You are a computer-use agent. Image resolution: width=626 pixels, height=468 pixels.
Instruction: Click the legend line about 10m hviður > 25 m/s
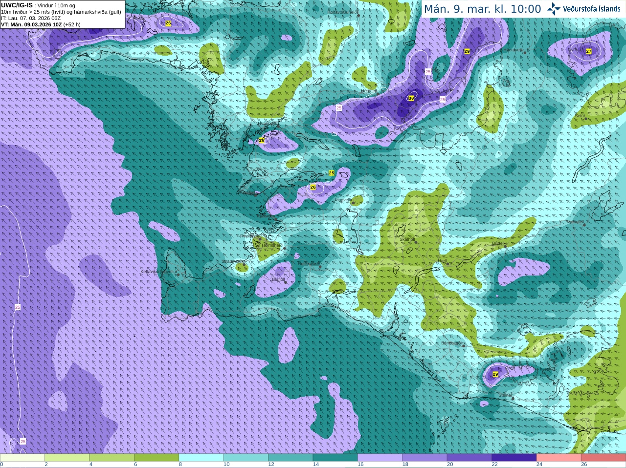[x=61, y=12]
